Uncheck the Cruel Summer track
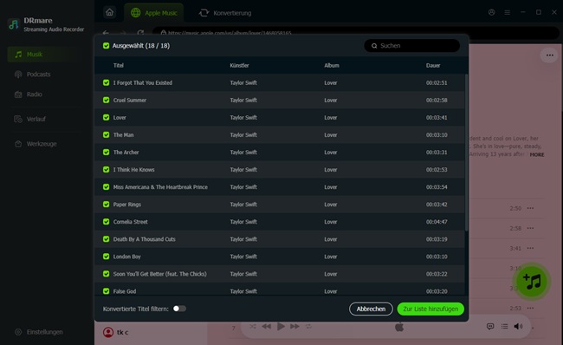This screenshot has height=345, width=563. pos(106,100)
